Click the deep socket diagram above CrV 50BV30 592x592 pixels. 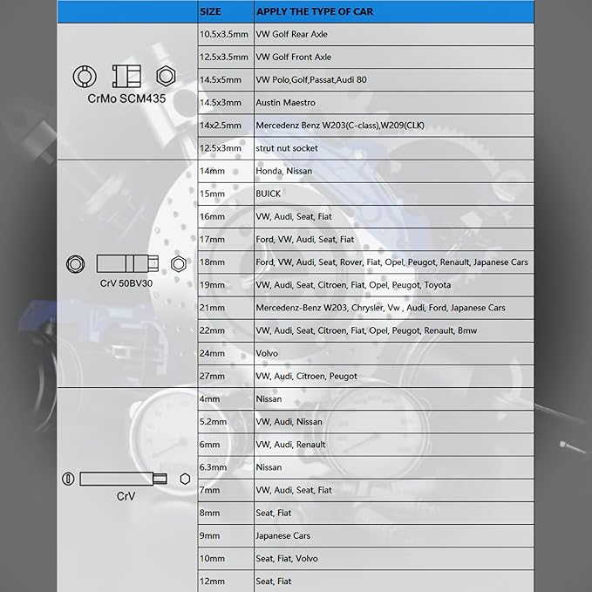pyautogui.click(x=127, y=263)
